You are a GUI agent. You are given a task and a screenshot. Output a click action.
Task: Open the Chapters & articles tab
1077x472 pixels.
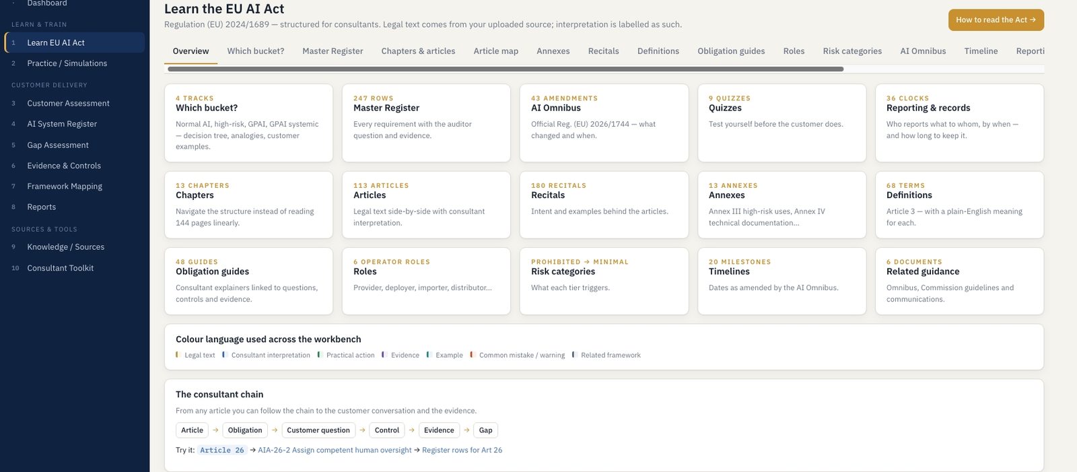[x=418, y=51]
